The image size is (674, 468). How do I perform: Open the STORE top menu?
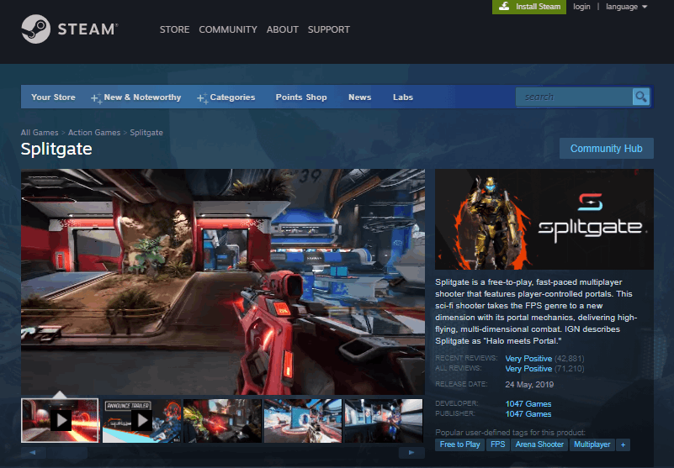174,29
